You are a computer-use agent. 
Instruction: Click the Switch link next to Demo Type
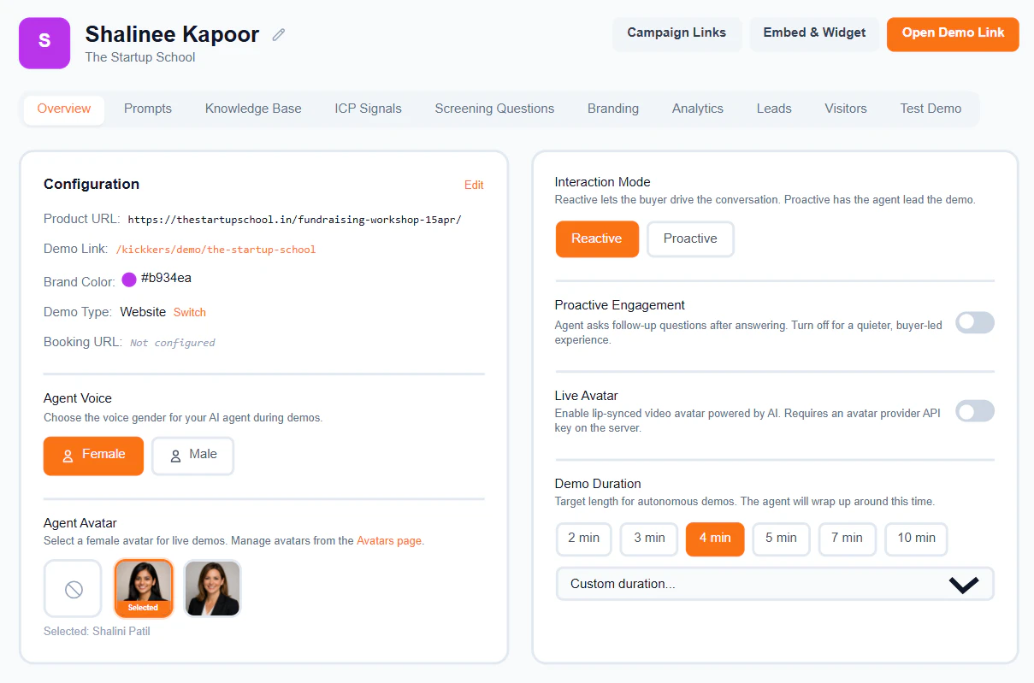[189, 312]
